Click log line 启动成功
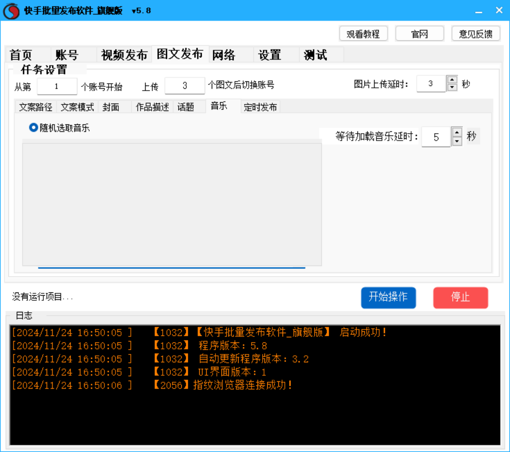Viewport: 510px width, 452px height. 199,333
